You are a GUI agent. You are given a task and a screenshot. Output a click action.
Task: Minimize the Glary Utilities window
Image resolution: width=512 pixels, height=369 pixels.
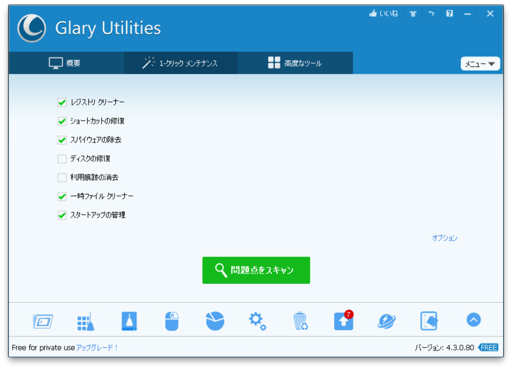tap(468, 14)
